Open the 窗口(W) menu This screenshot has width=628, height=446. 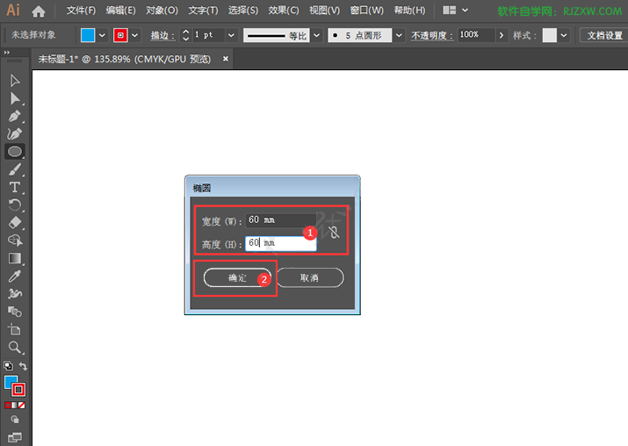pyautogui.click(x=367, y=11)
